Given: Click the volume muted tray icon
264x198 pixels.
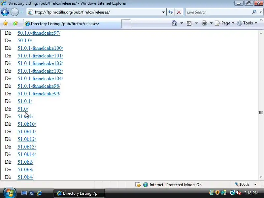Looking at the screenshot, I should [239, 193].
